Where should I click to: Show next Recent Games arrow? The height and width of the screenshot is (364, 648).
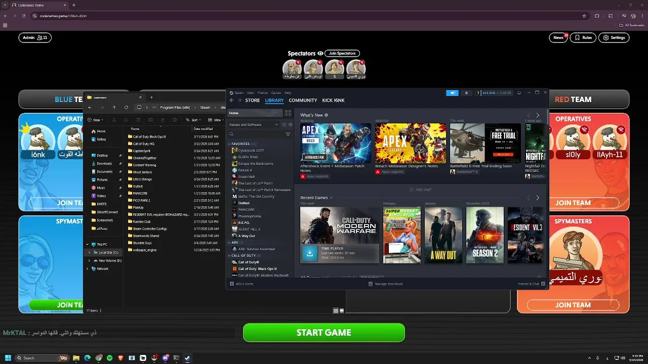tap(538, 198)
